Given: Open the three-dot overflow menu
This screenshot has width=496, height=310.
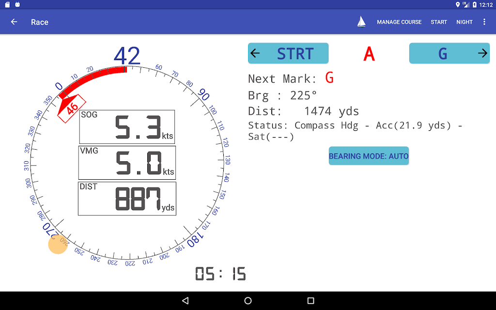Looking at the screenshot, I should (484, 22).
